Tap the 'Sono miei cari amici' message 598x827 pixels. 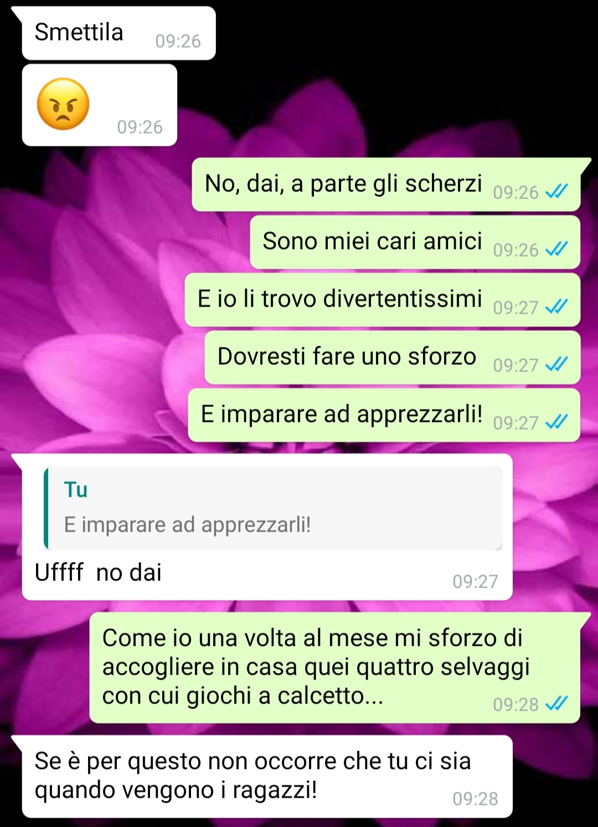(415, 242)
